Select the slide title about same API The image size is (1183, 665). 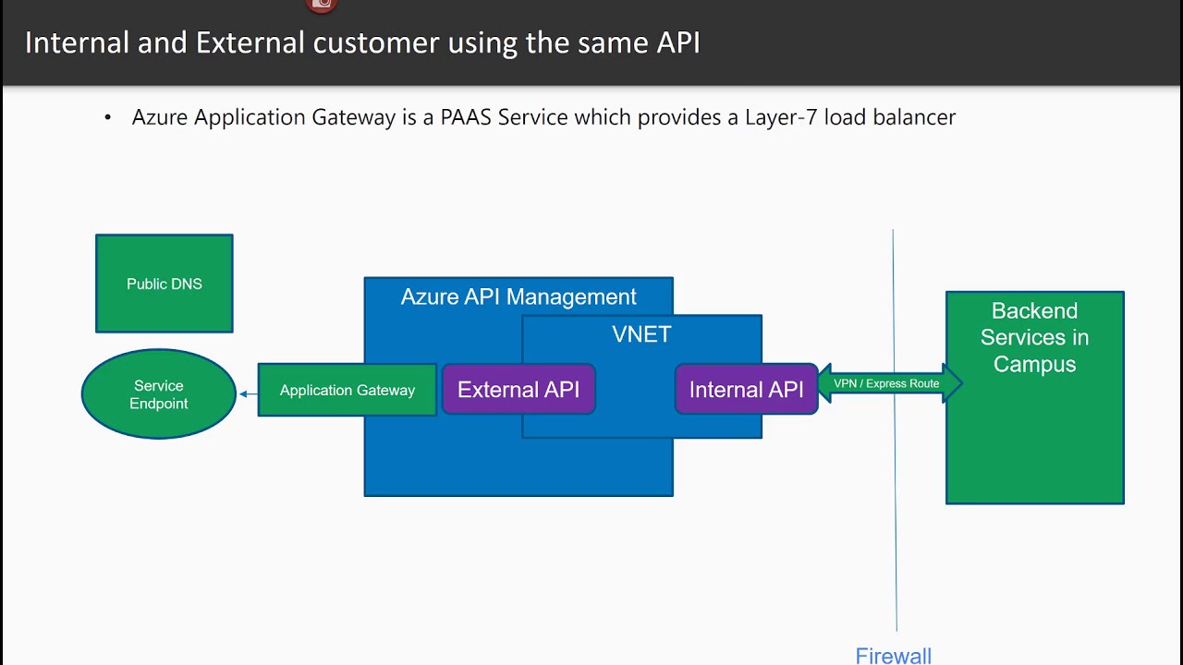click(x=362, y=42)
